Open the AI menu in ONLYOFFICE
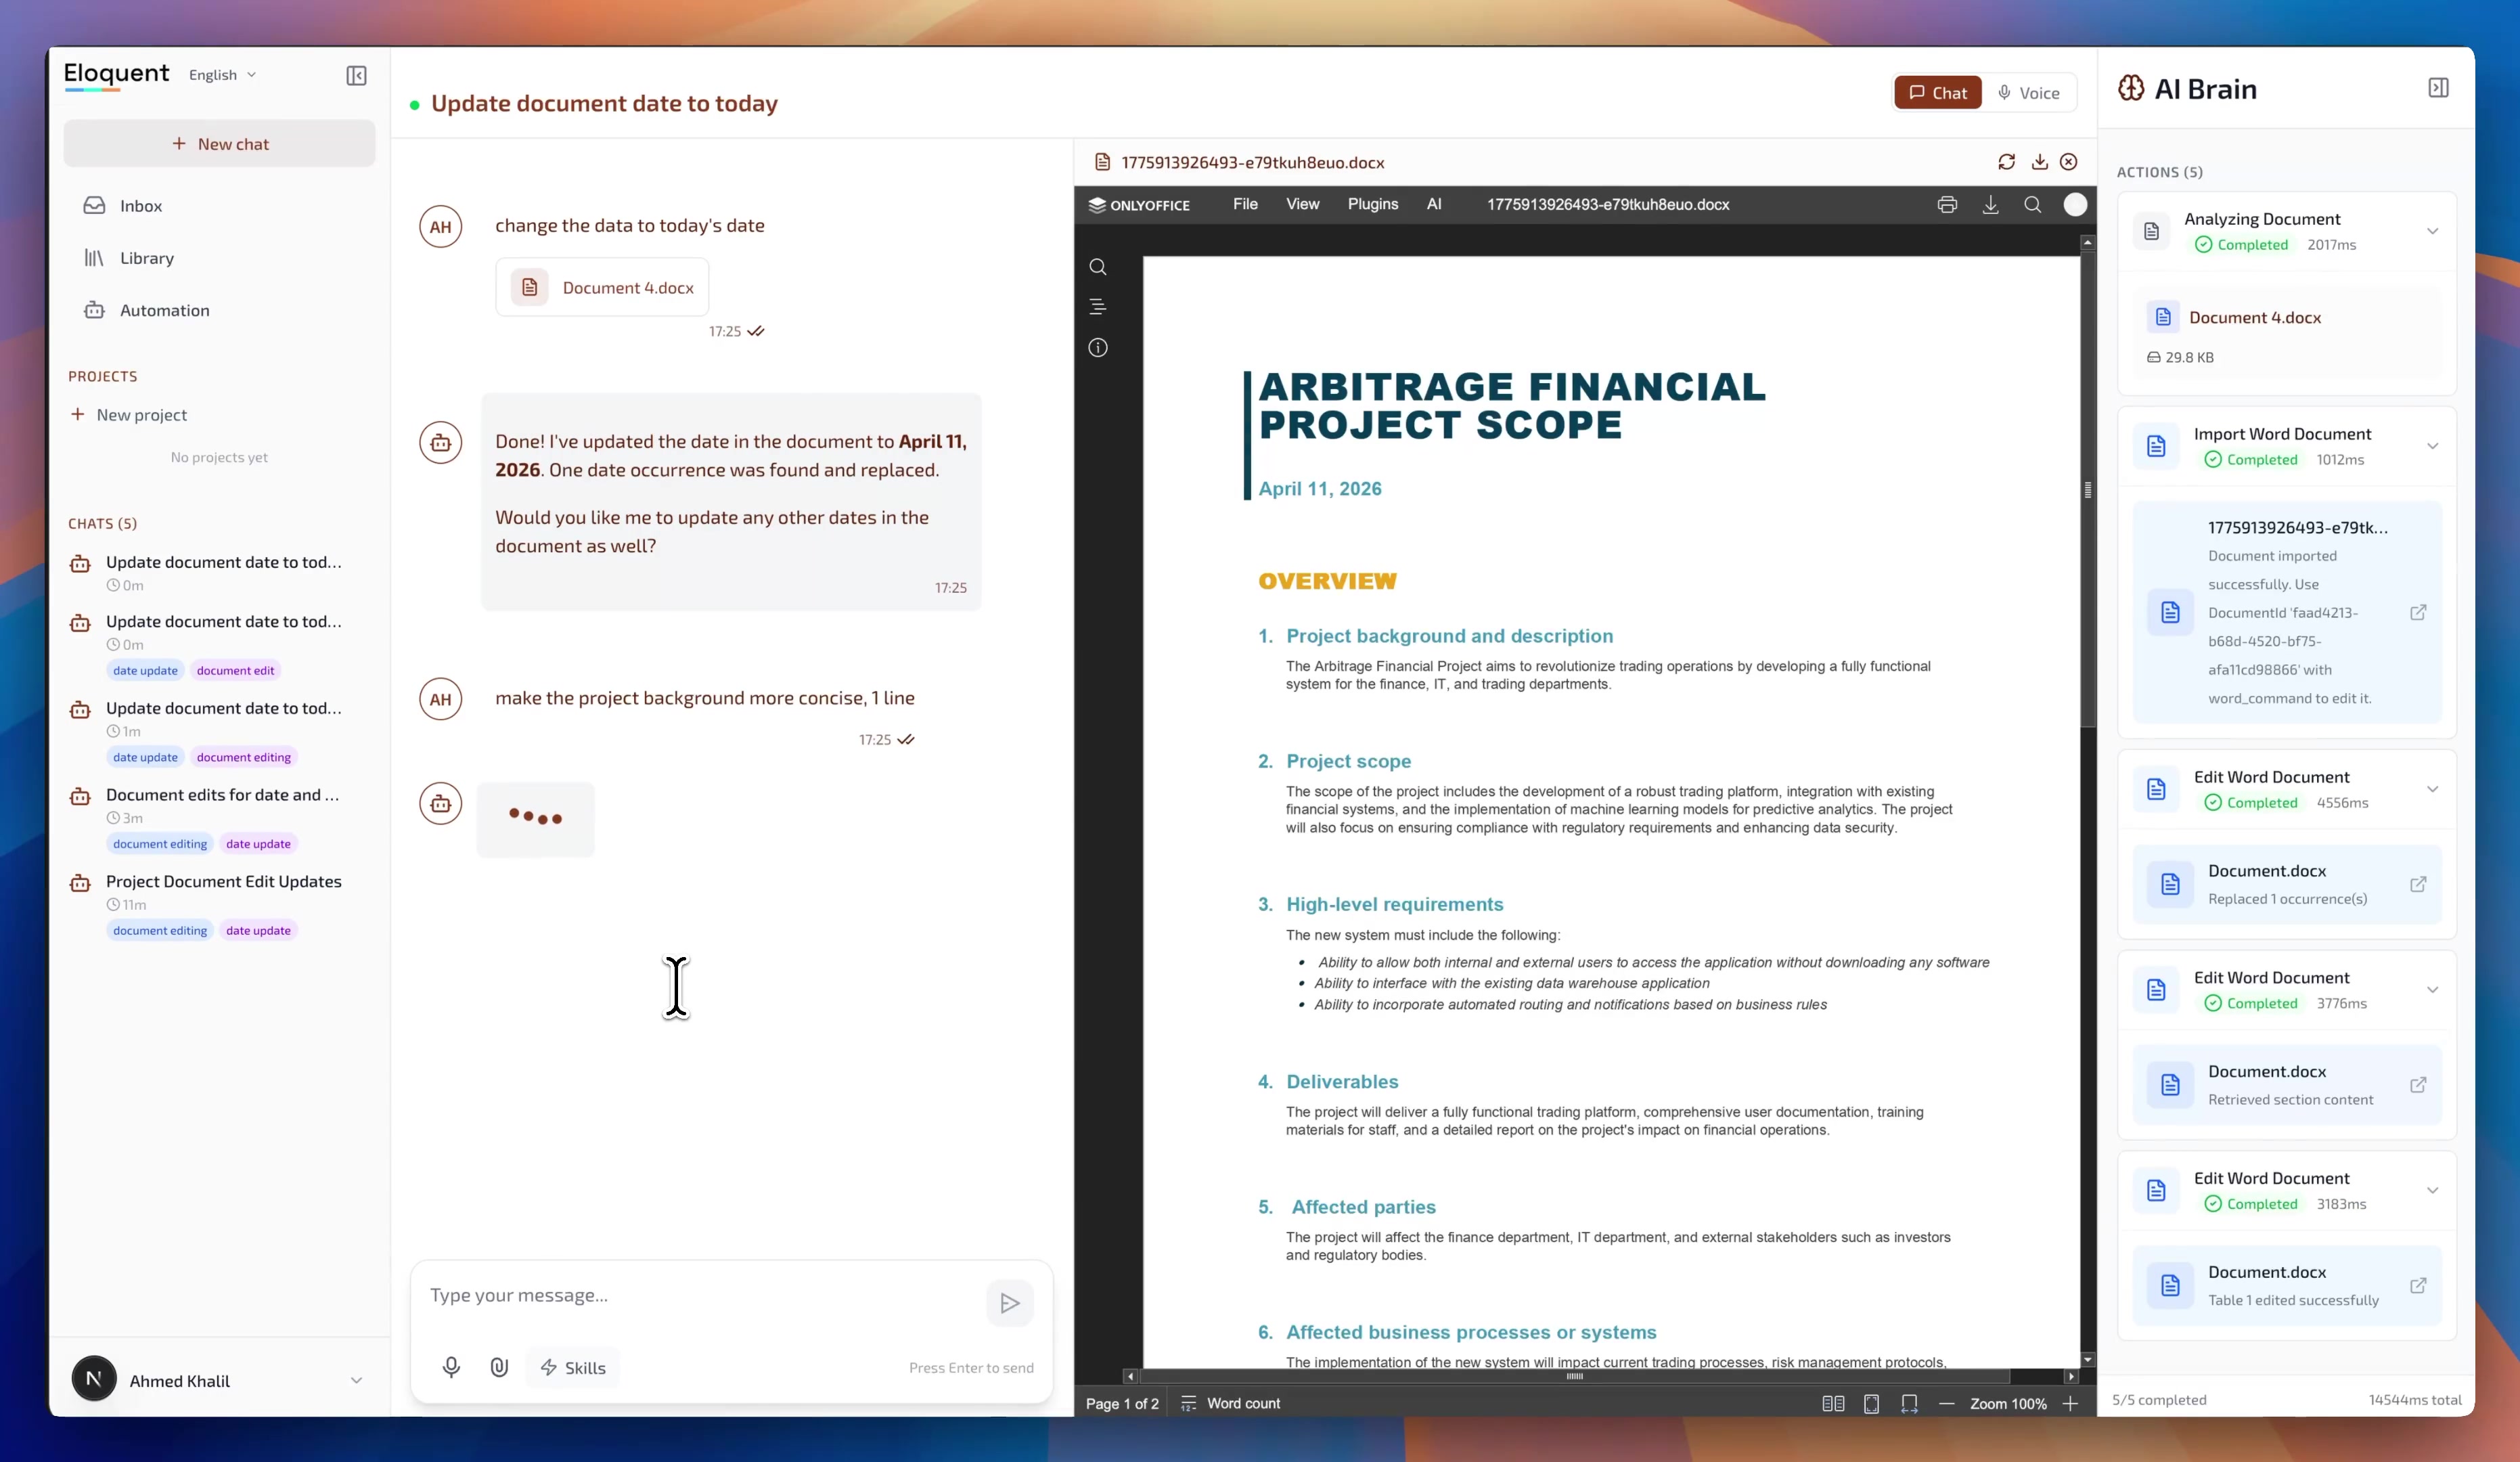The width and height of the screenshot is (2520, 1462). [x=1434, y=204]
